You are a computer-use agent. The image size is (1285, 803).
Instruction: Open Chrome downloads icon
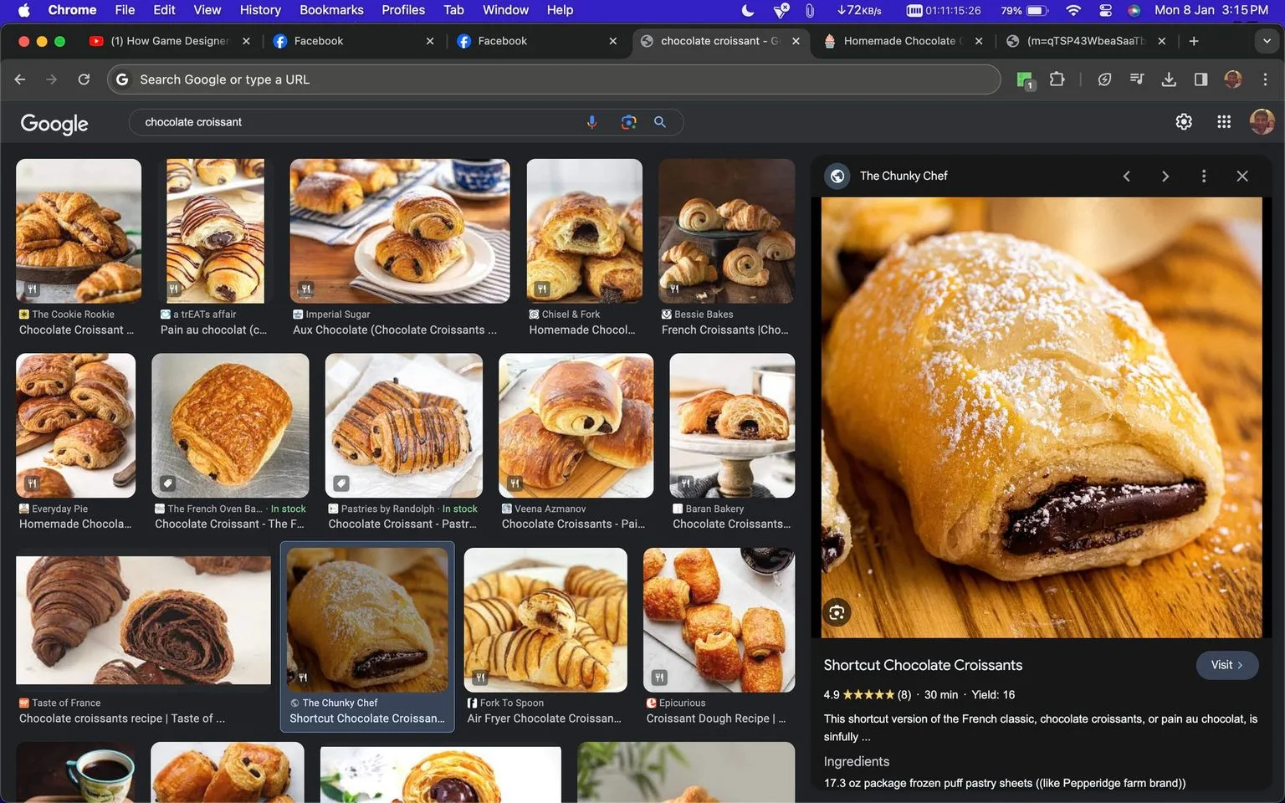click(1169, 79)
